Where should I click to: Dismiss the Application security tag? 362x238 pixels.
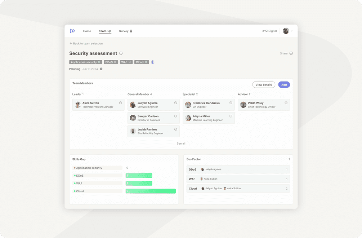[x=99, y=62]
